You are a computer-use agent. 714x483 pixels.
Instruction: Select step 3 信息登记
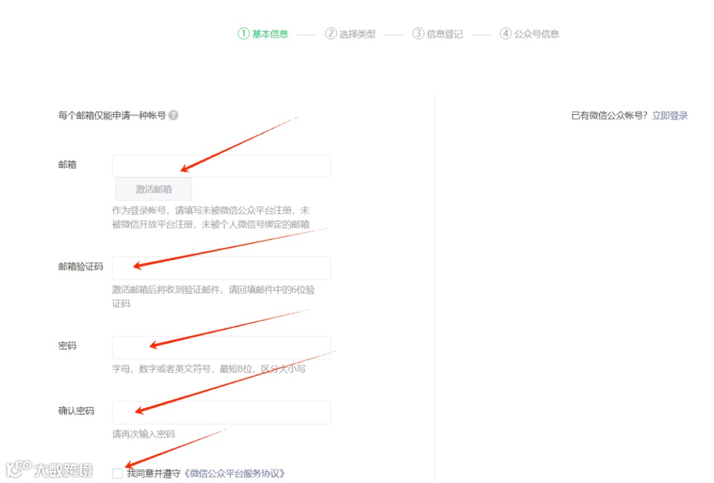click(438, 34)
